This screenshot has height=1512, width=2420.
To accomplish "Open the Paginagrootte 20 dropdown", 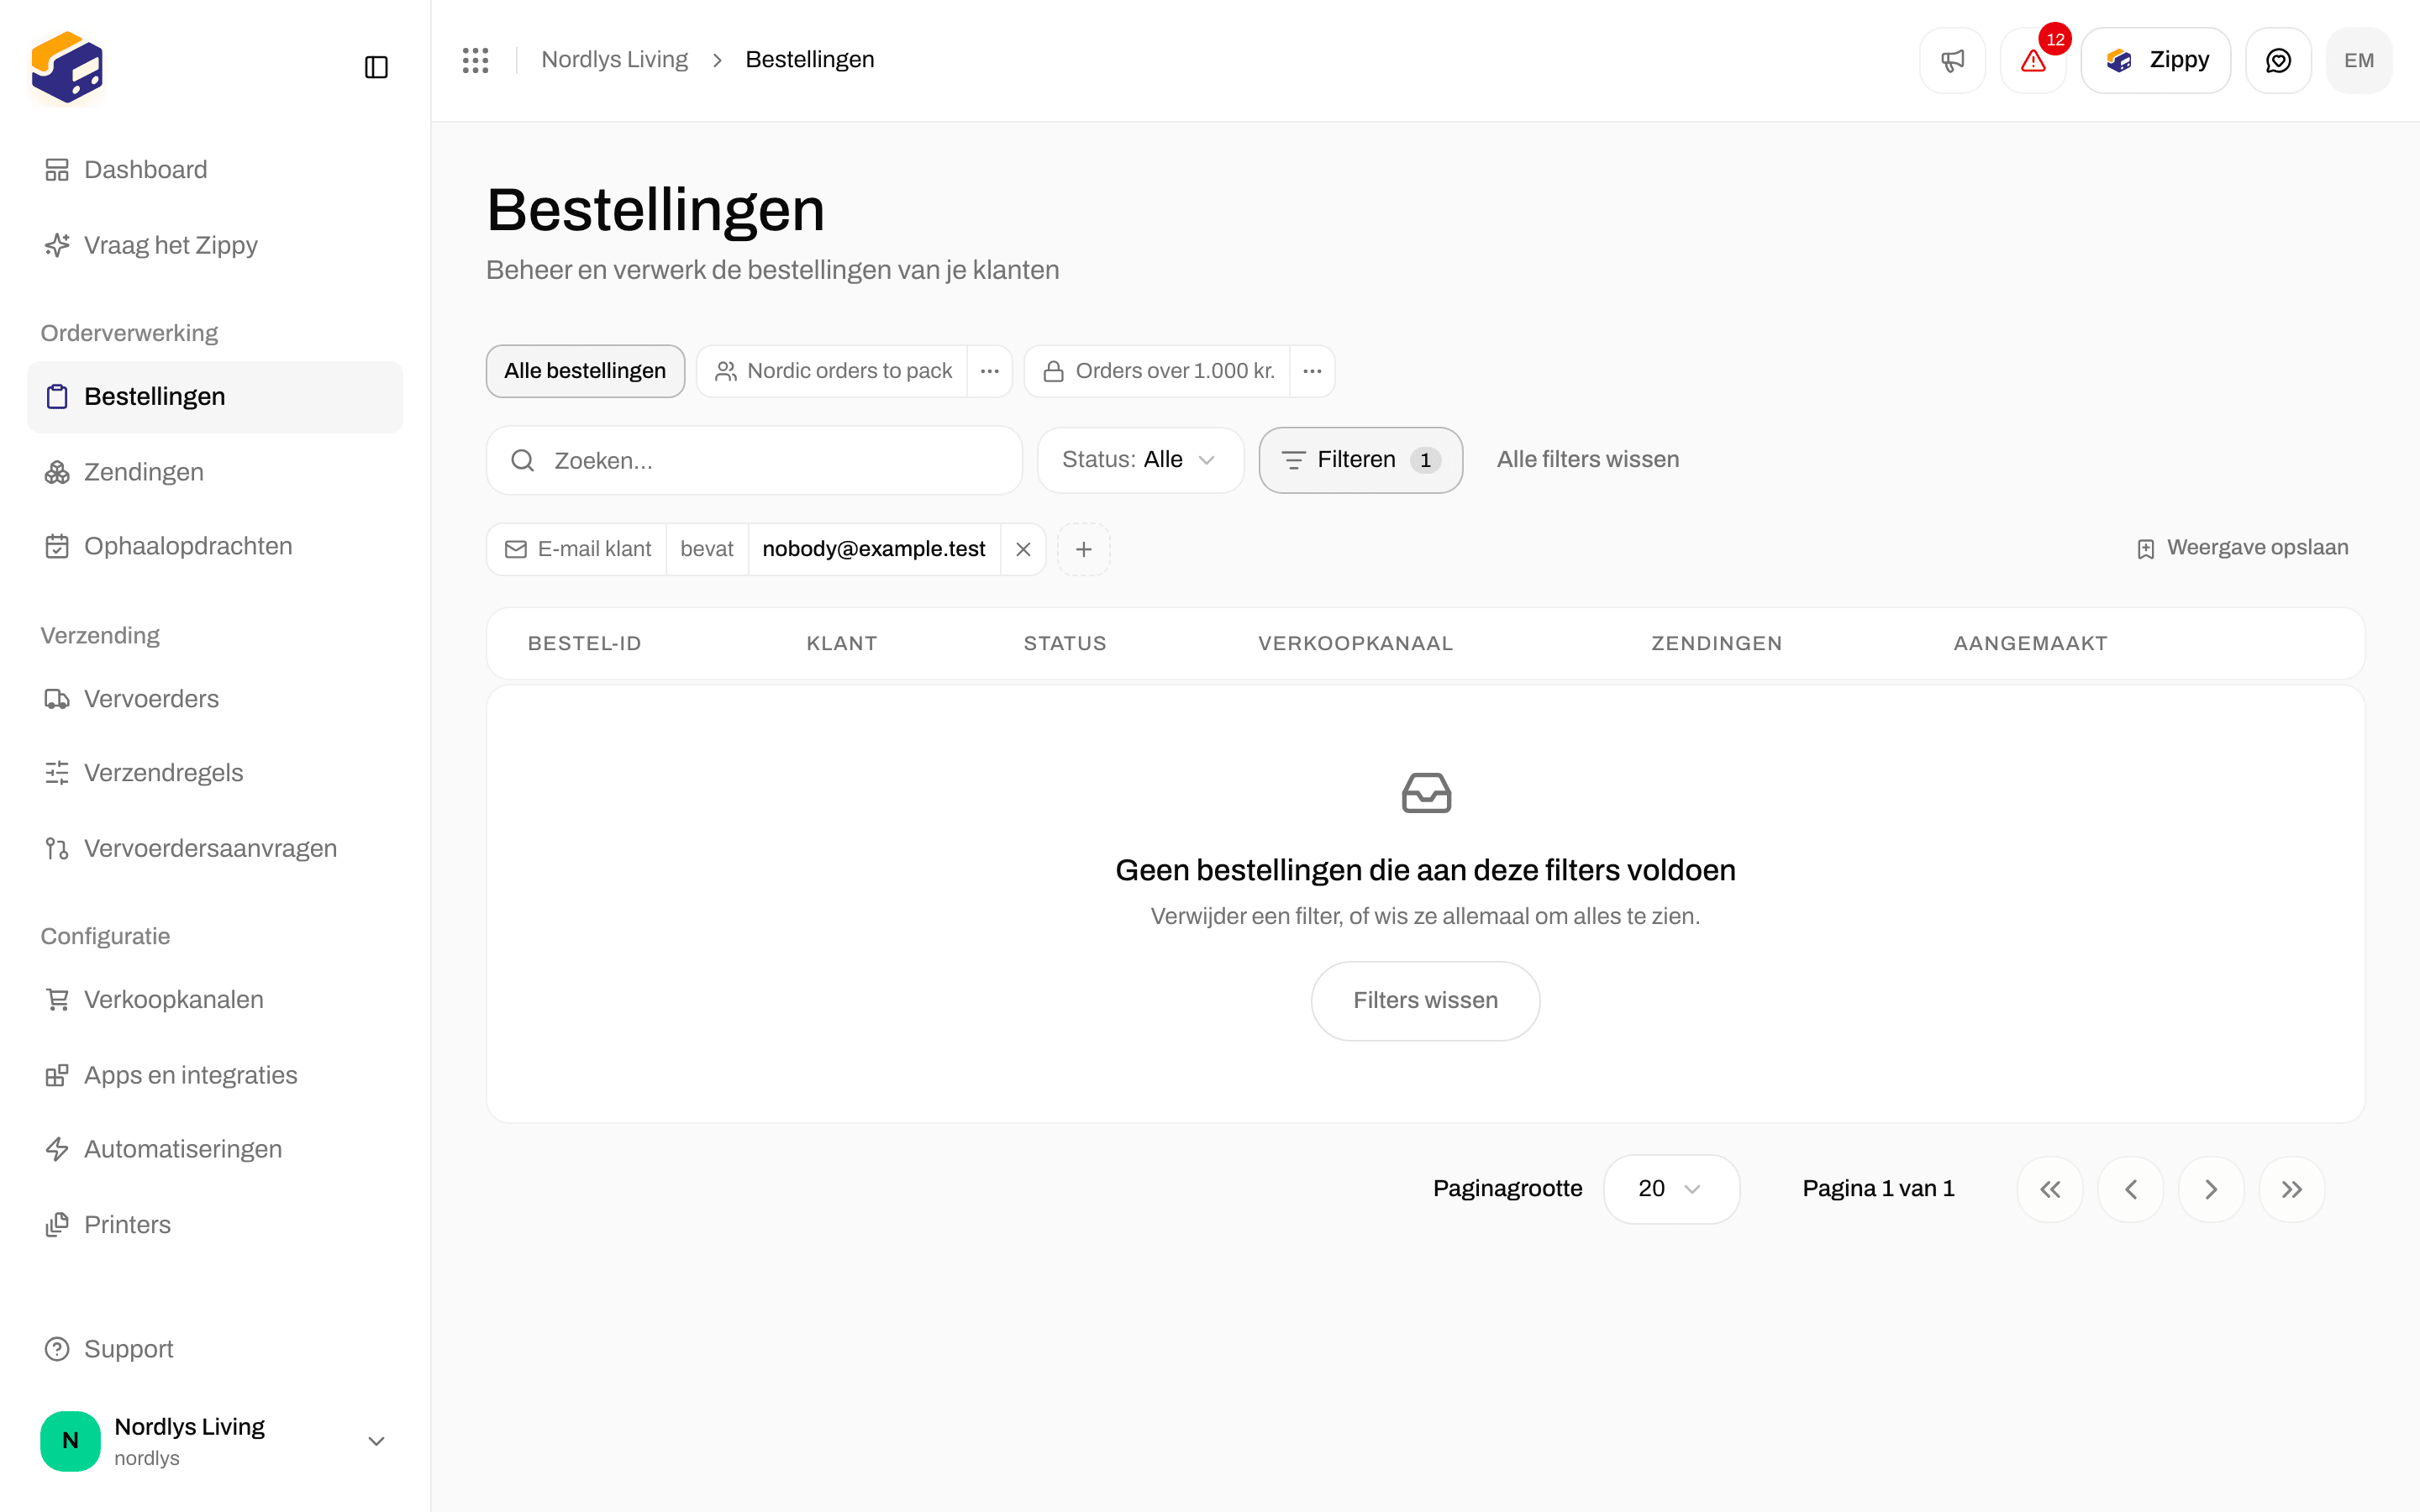I will coord(1671,1189).
